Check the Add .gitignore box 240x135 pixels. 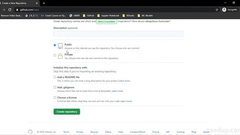click(55, 87)
